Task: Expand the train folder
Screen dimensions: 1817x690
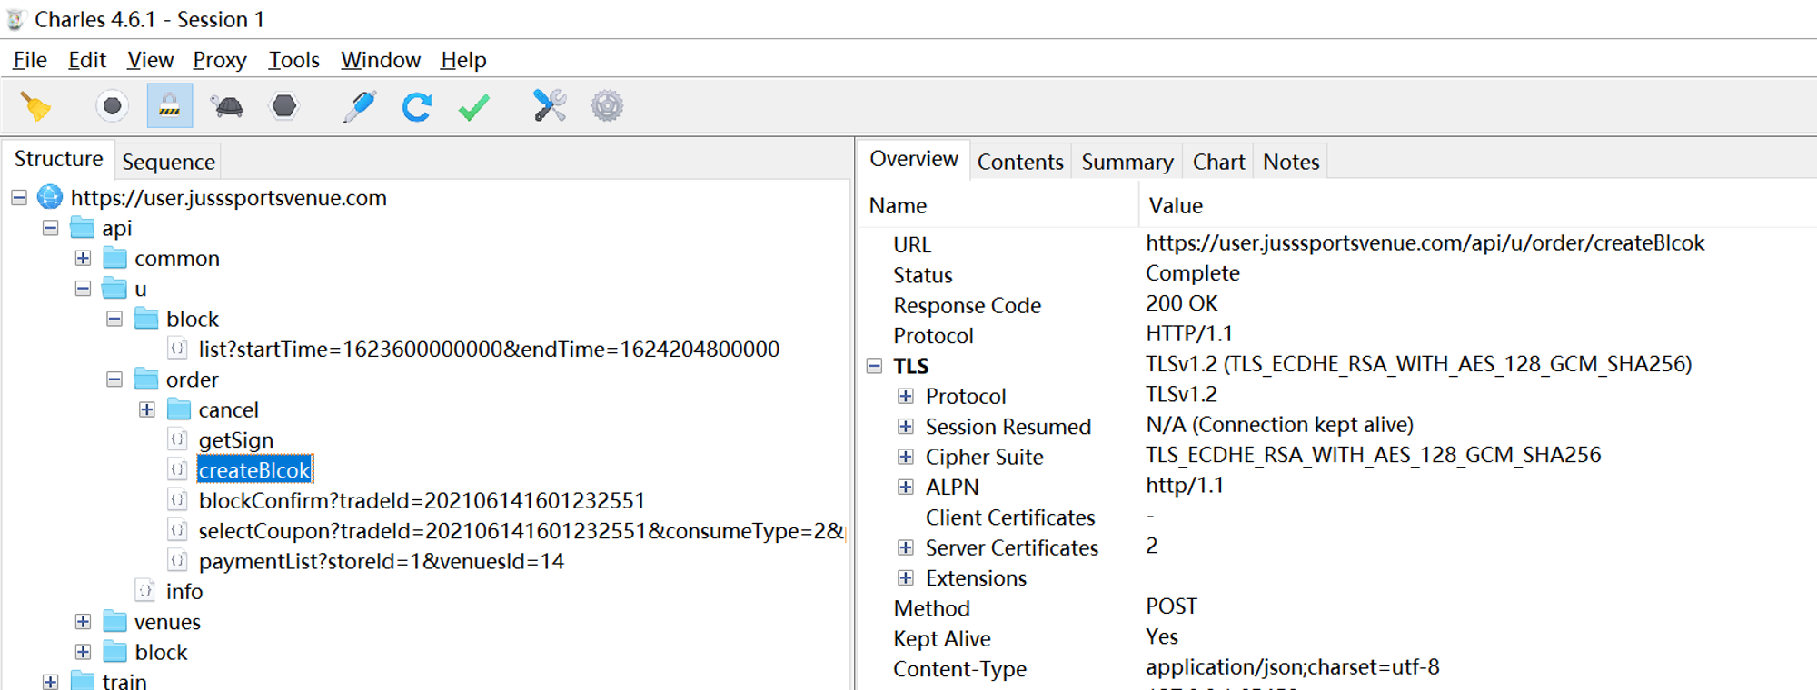Action: (51, 681)
